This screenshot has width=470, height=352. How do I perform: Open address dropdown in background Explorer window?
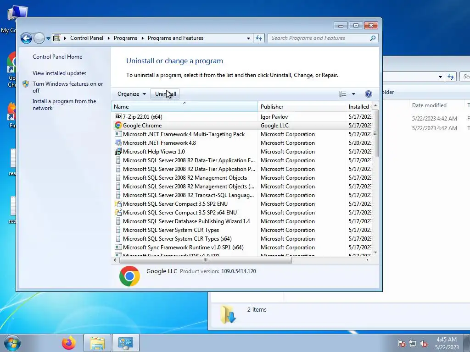[x=440, y=77]
